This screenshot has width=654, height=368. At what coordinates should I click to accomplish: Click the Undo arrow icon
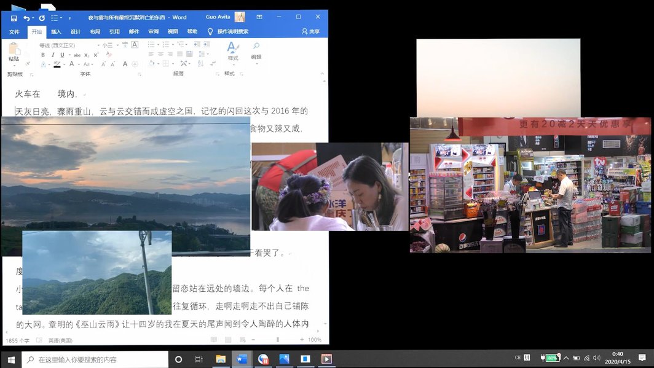[x=26, y=18]
